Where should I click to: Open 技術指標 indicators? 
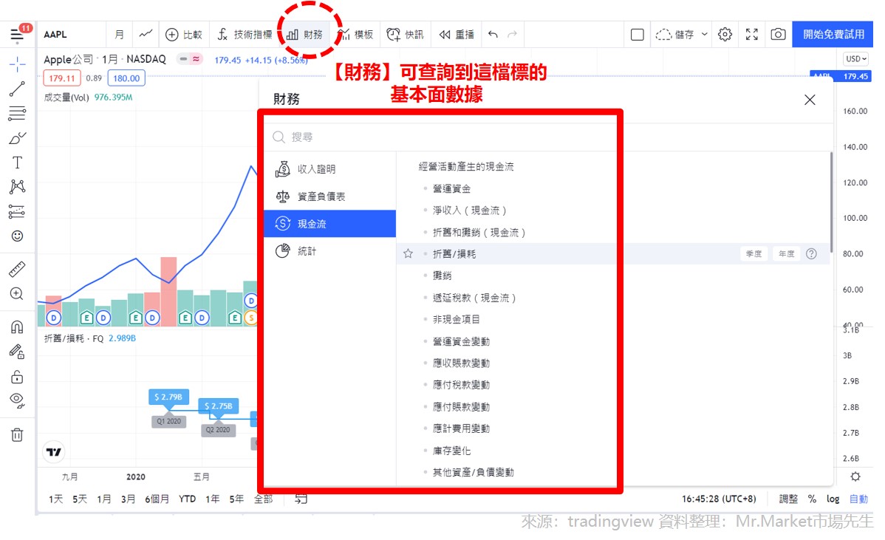click(x=245, y=35)
